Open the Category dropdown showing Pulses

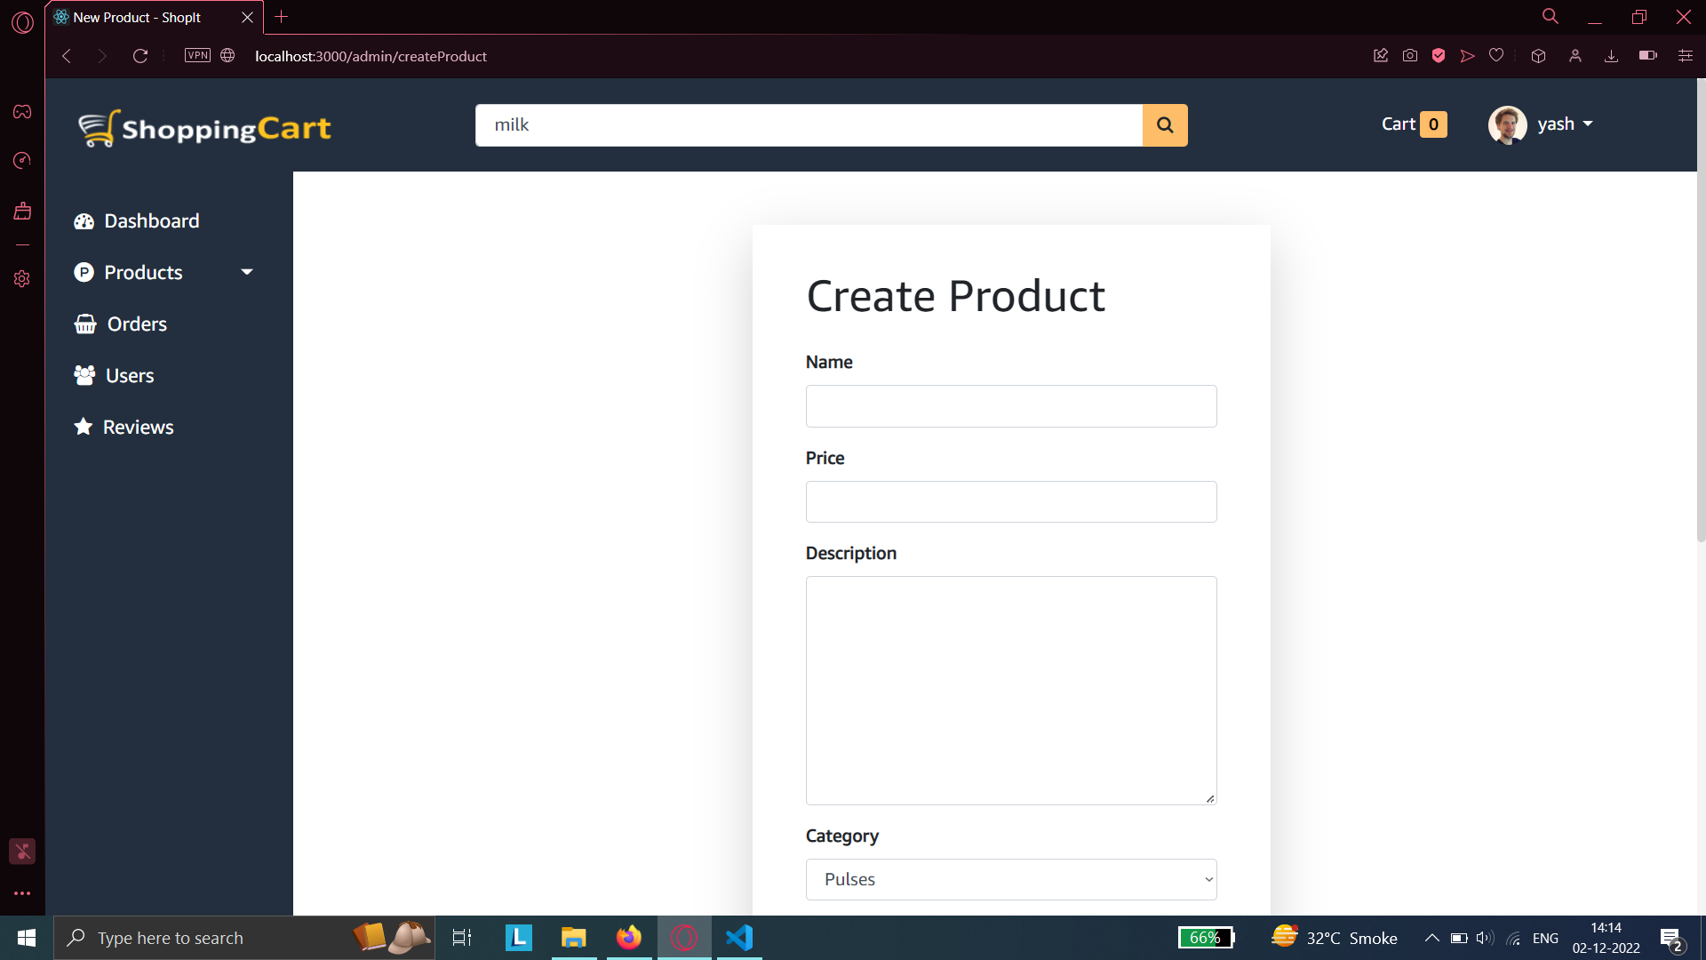[1010, 879]
